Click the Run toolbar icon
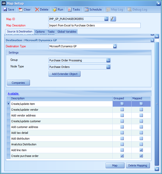 [55, 10]
